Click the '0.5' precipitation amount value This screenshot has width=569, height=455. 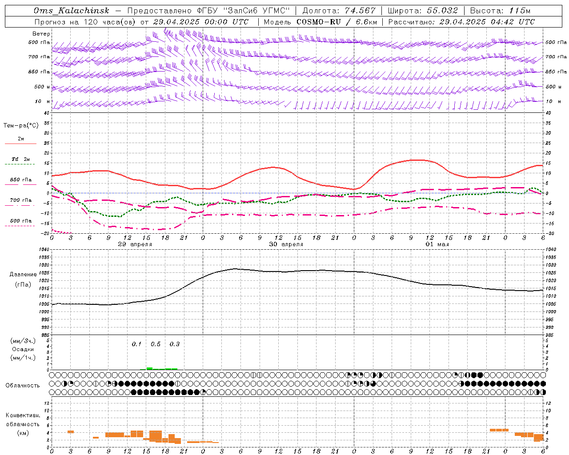click(156, 344)
